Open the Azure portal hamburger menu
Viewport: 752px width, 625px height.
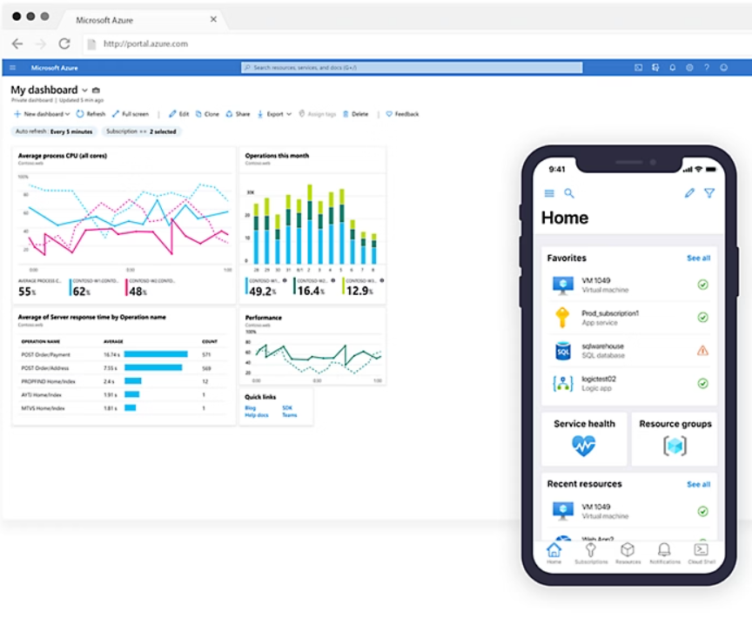(12, 68)
